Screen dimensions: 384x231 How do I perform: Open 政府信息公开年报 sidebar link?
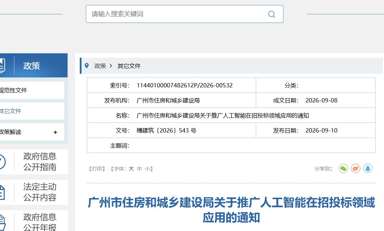40,222
